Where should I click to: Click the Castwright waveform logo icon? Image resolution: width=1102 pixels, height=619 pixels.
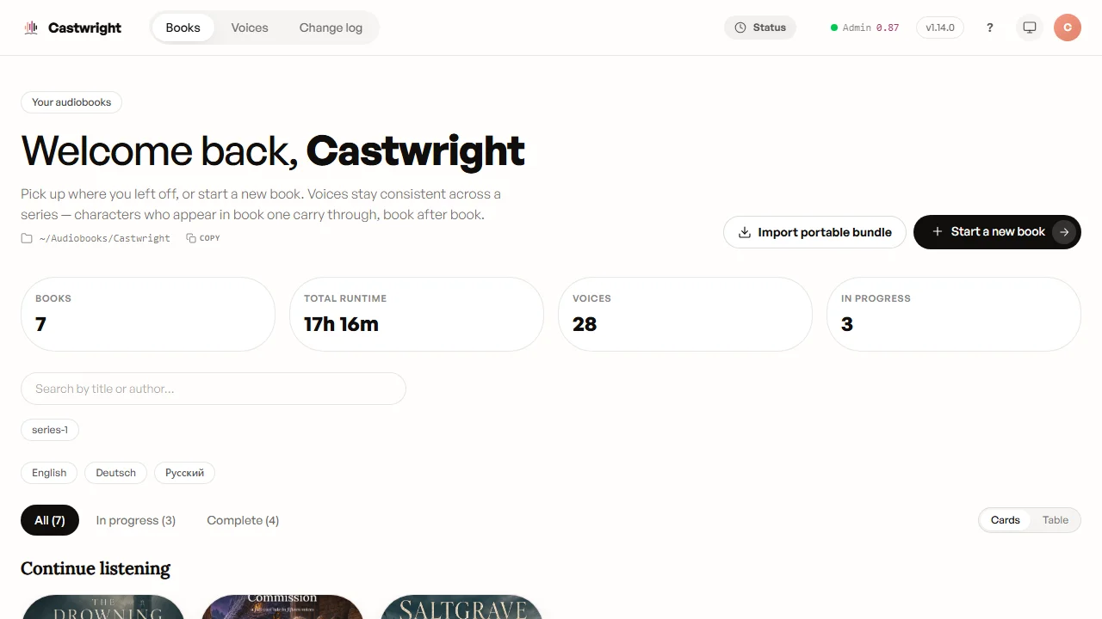31,28
